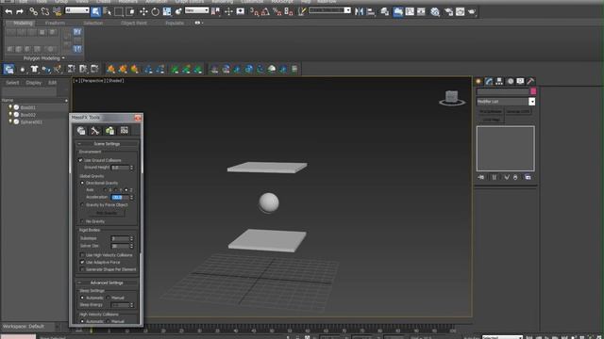The image size is (604, 339).
Task: Open the Create command panel tab
Action: tap(478, 81)
